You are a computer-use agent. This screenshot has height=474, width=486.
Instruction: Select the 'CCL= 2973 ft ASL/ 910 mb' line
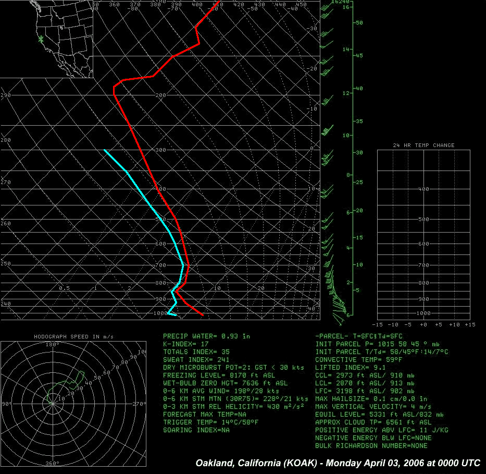click(365, 375)
